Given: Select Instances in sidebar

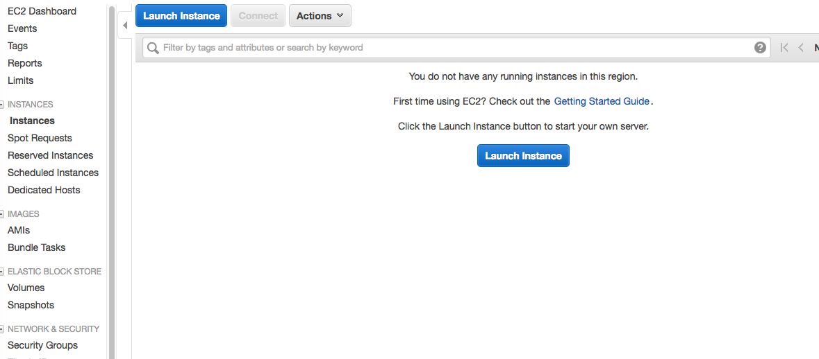Looking at the screenshot, I should tap(32, 121).
